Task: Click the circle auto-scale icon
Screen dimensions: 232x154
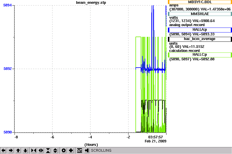Action: [x=64, y=151]
